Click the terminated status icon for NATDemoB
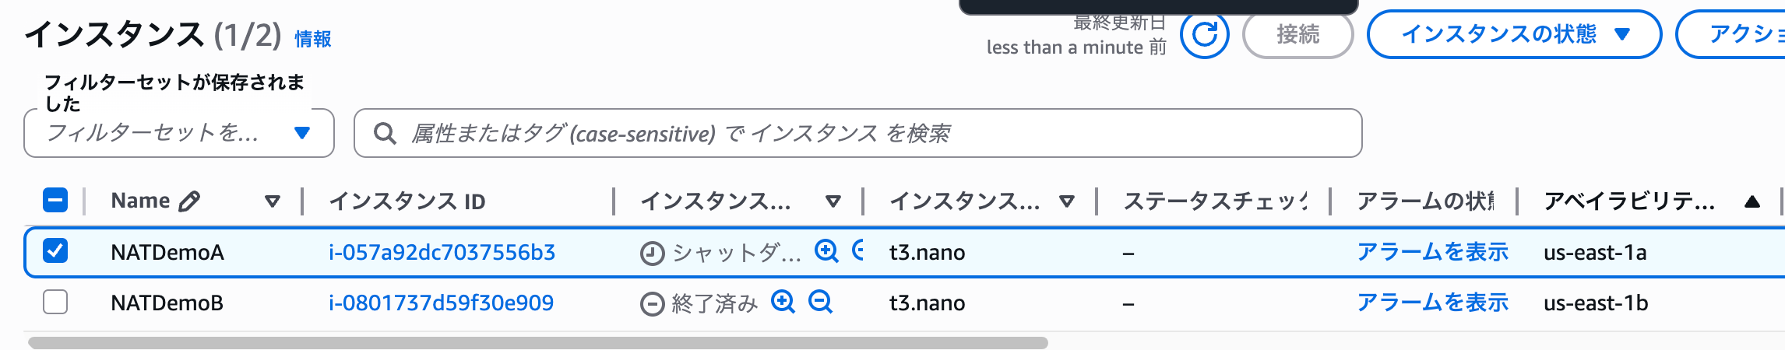Viewport: 1785px width, 350px height. tap(652, 303)
